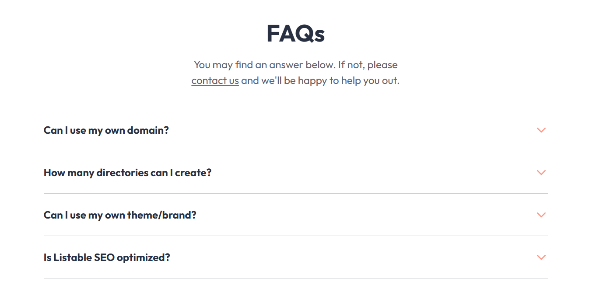Image resolution: width=596 pixels, height=306 pixels.
Task: Click the word "domain?" in the first question
Action: pyautogui.click(x=148, y=130)
